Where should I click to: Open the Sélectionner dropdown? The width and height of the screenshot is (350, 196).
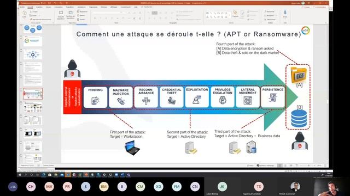[271, 20]
